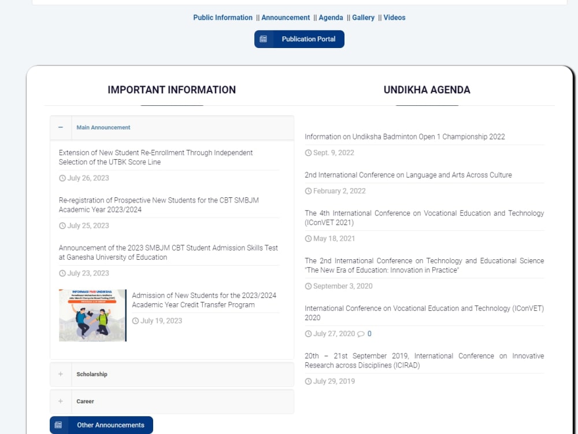Click the Other Announcements button
This screenshot has width=578, height=434.
pos(101,425)
